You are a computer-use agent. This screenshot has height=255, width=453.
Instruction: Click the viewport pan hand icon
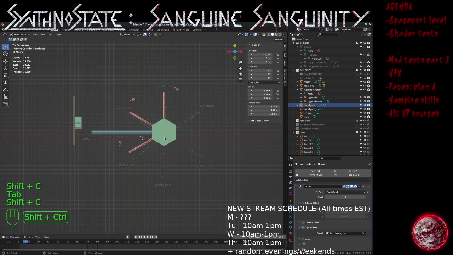click(x=240, y=68)
